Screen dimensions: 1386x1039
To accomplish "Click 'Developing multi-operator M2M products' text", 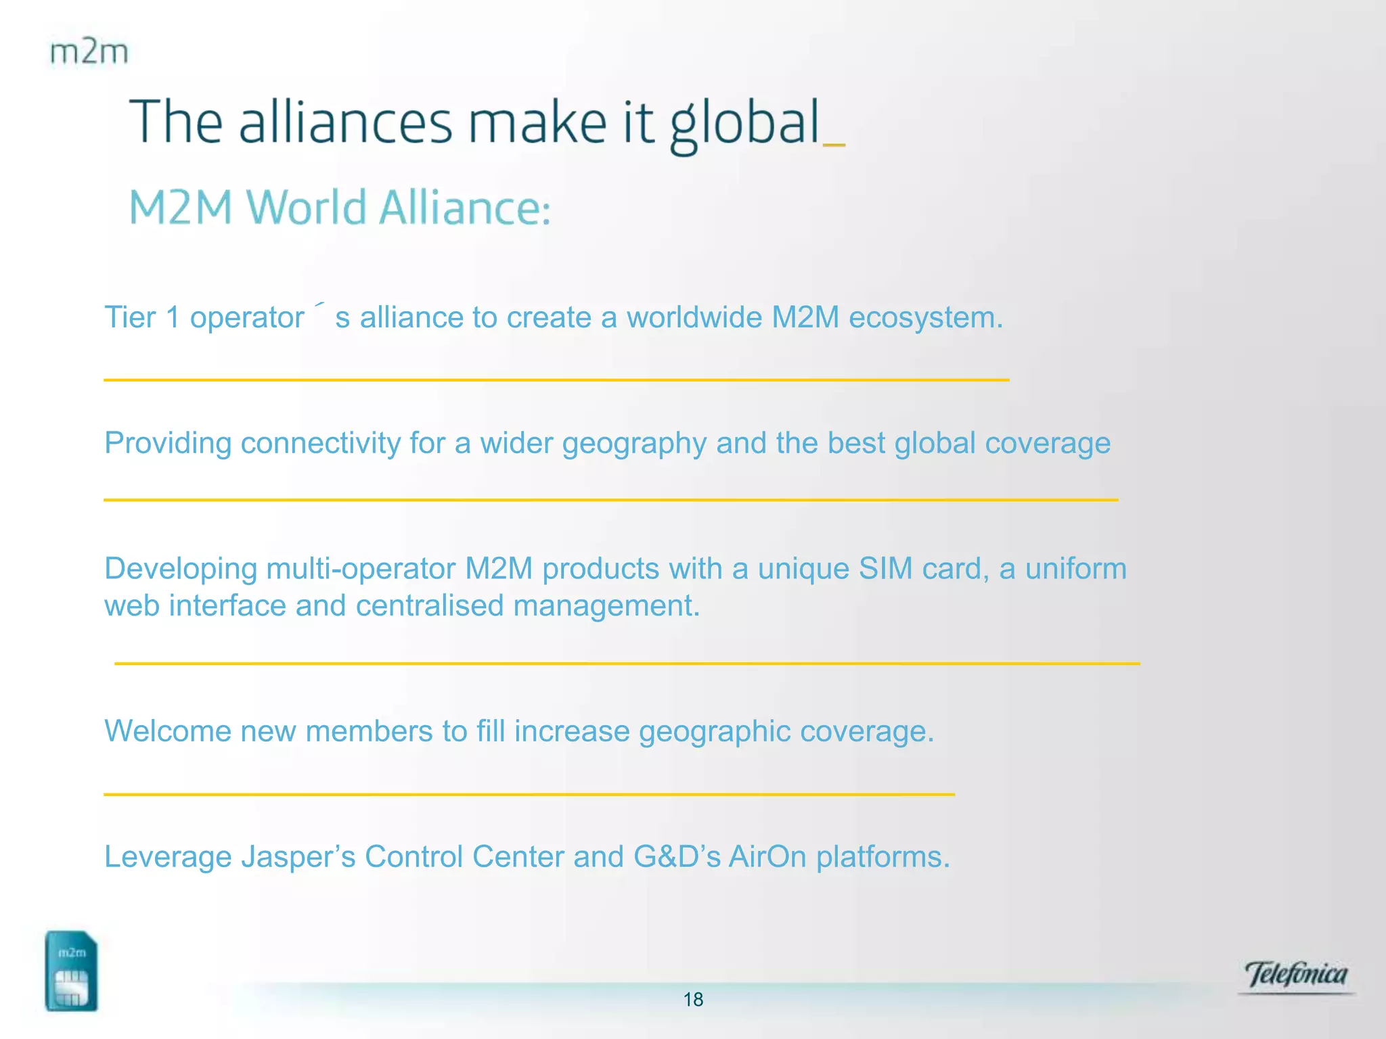I will [x=615, y=568].
